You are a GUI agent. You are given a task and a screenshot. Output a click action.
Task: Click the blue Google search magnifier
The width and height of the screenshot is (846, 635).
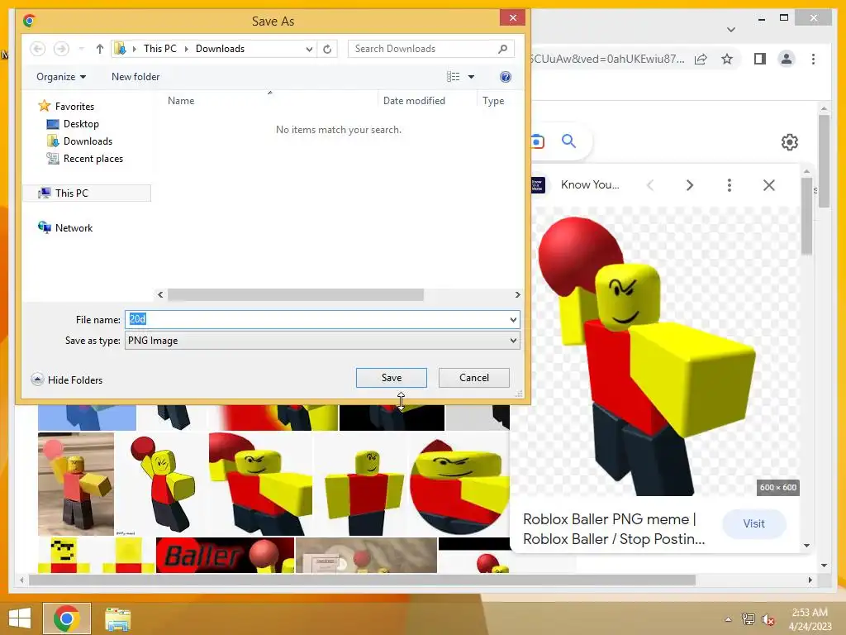568,141
